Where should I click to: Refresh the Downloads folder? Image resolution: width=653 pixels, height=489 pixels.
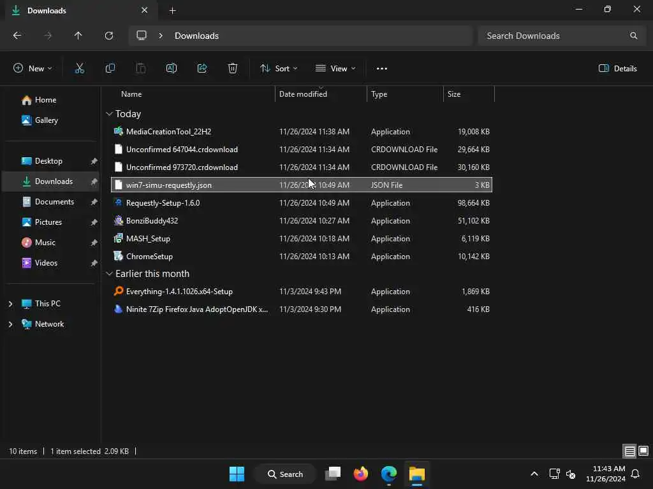coord(109,36)
